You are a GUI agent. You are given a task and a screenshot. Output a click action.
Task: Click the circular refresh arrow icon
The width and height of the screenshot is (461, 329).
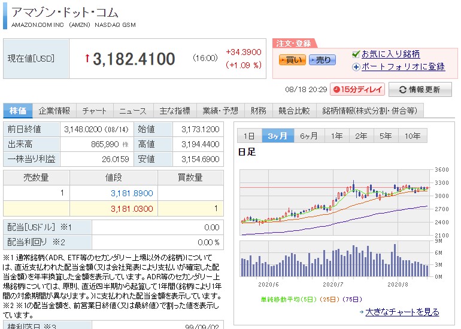point(402,90)
